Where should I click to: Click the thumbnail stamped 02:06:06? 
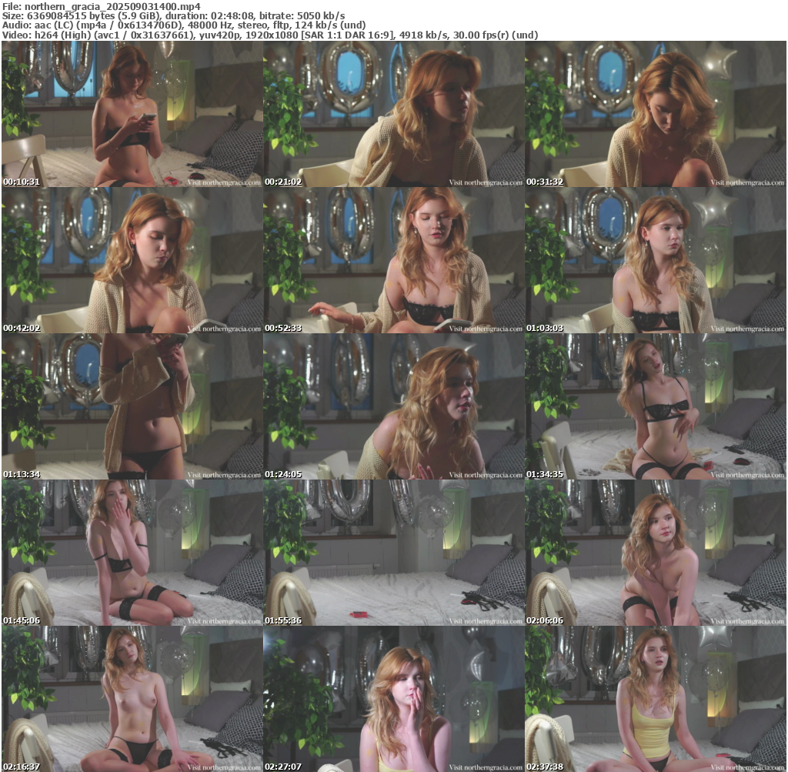pos(656,553)
